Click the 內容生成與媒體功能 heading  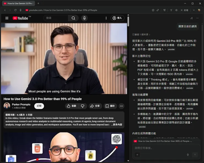(x=144, y=133)
